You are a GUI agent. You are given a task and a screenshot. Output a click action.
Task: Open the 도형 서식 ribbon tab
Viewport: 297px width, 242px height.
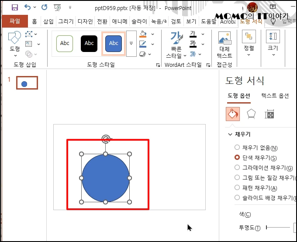pyautogui.click(x=251, y=21)
